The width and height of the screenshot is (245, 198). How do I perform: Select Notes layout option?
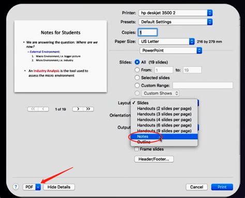click(164, 136)
